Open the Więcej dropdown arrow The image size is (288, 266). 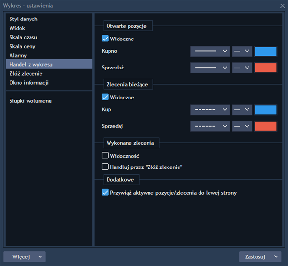[40, 256]
